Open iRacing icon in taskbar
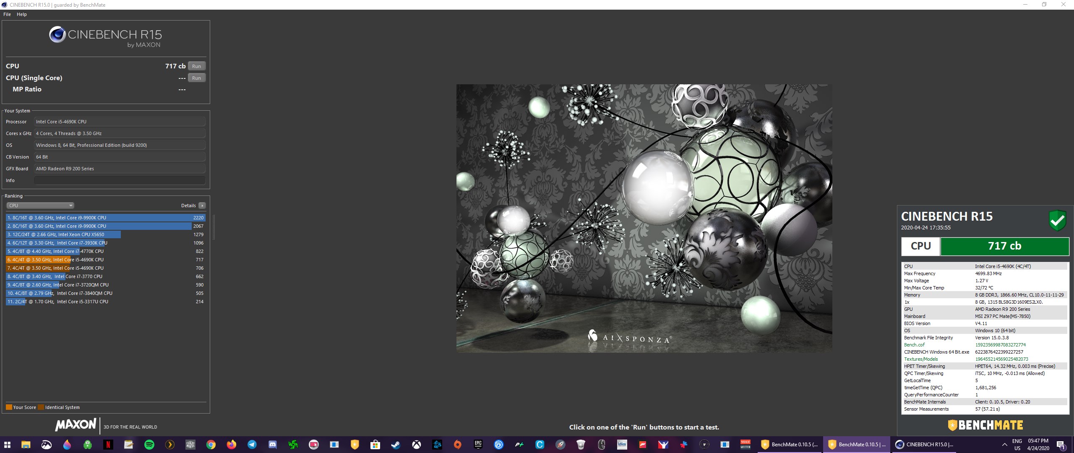Screen dimensions: 1074x453 (663, 445)
